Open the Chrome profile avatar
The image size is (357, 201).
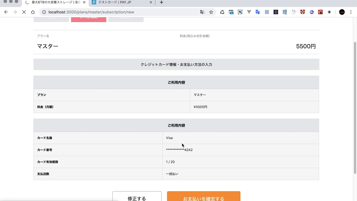point(342,12)
